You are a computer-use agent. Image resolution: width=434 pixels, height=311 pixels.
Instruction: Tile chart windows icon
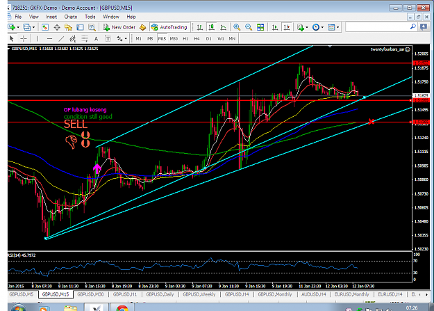point(260,27)
